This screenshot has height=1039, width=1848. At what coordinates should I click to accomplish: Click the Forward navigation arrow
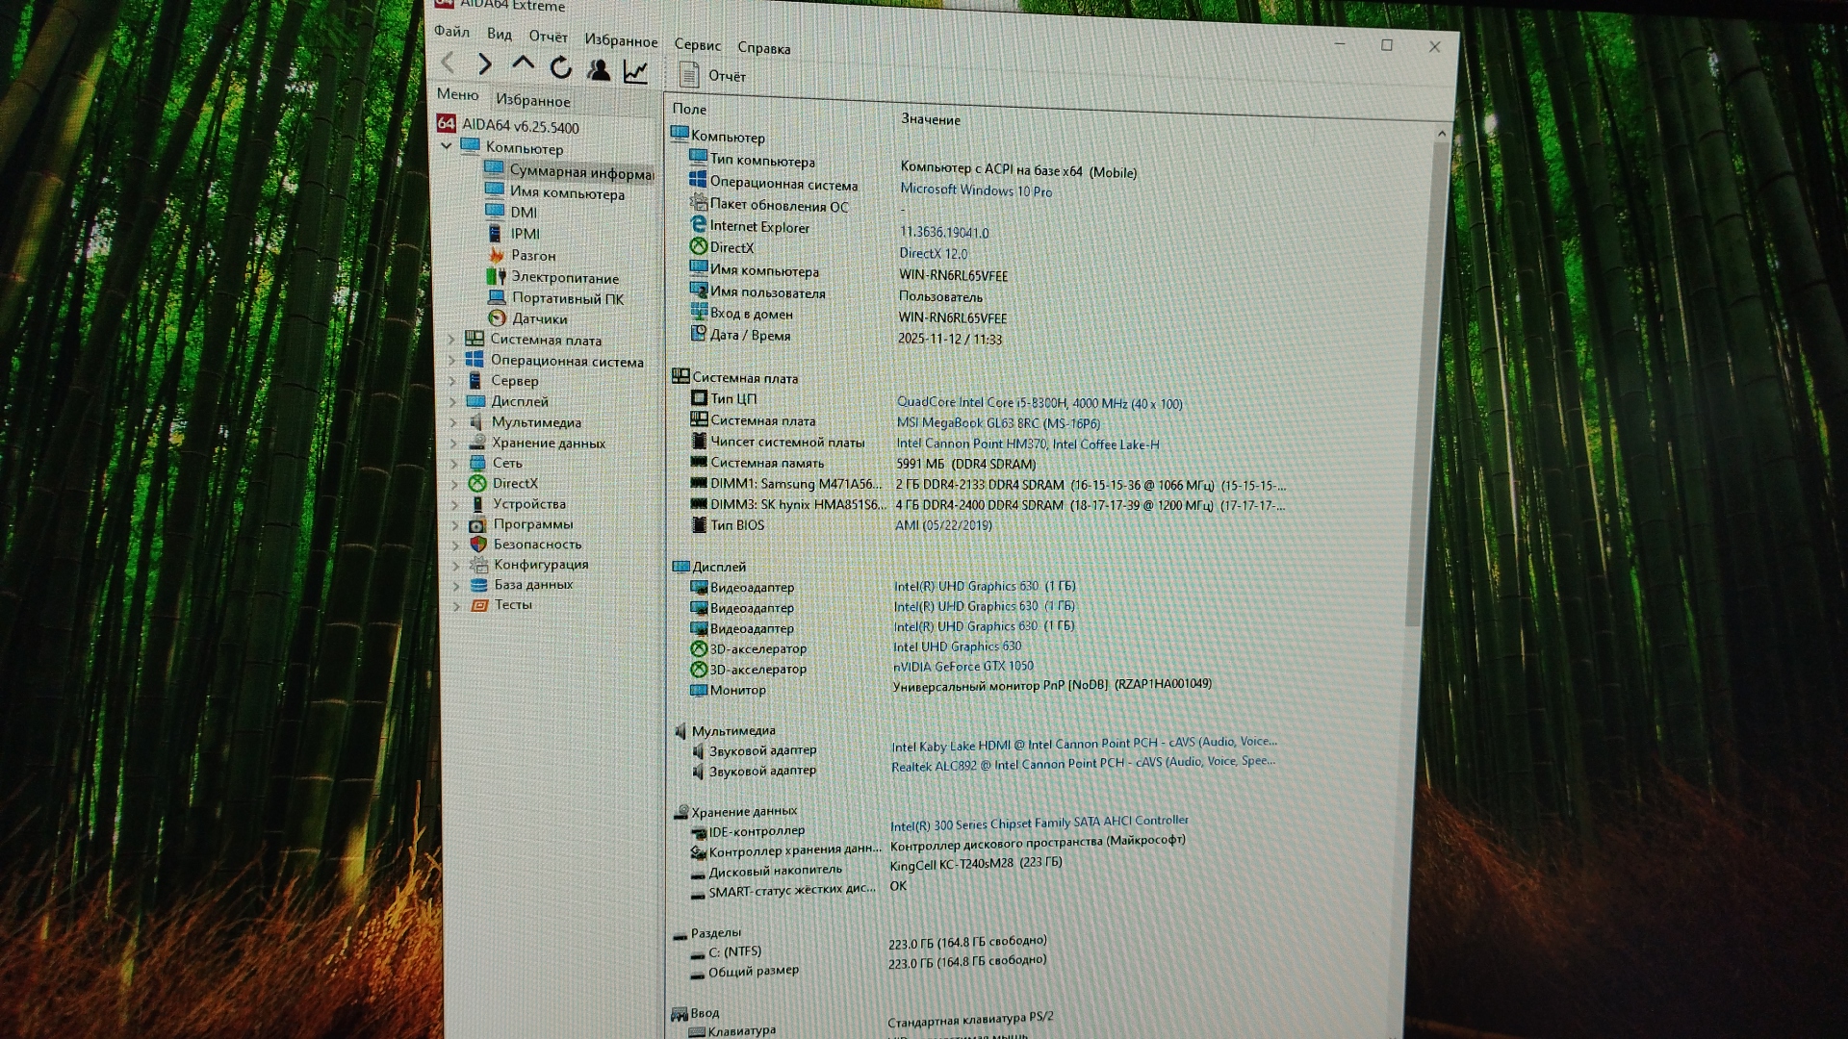pyautogui.click(x=485, y=64)
